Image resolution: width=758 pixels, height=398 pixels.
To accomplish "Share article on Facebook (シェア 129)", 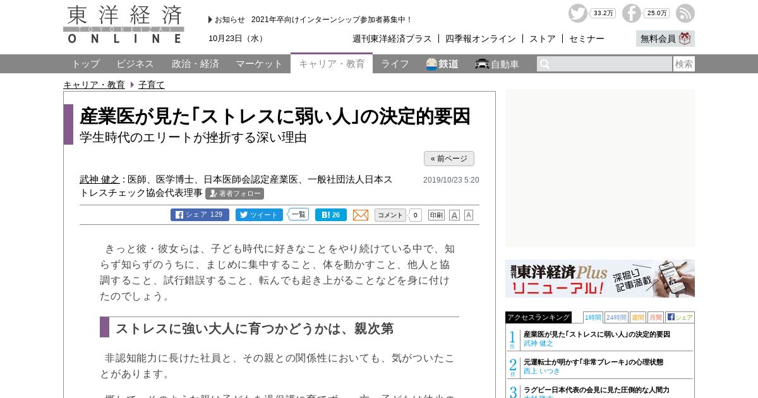I will point(200,215).
